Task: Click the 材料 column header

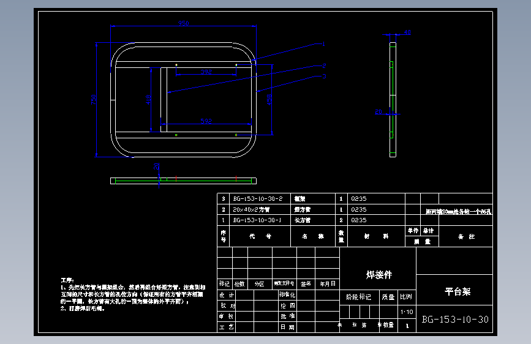Action: pyautogui.click(x=376, y=236)
